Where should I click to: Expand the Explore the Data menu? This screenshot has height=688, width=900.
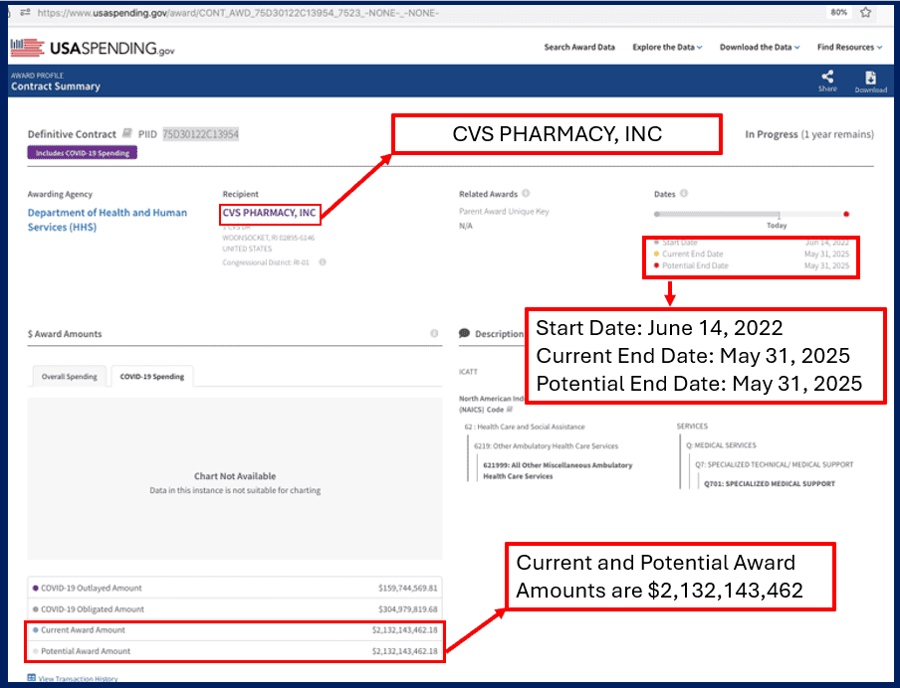[x=667, y=47]
